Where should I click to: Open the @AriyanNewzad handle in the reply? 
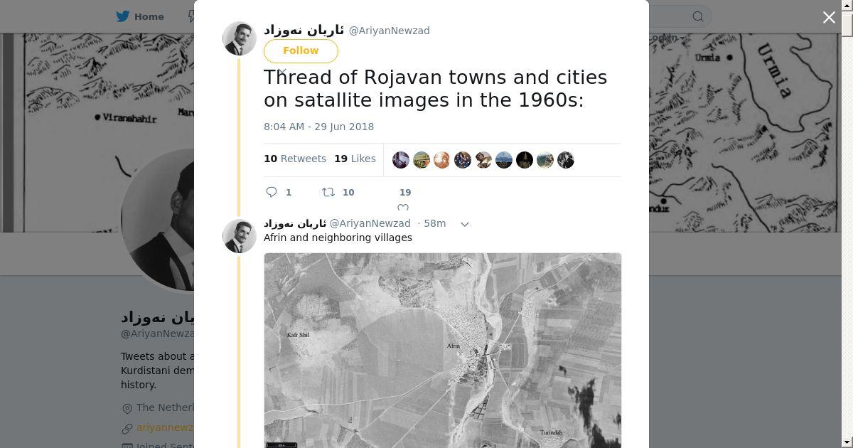pyautogui.click(x=370, y=223)
